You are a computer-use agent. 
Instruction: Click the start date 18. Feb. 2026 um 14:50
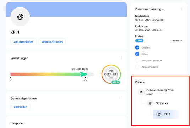149,20
